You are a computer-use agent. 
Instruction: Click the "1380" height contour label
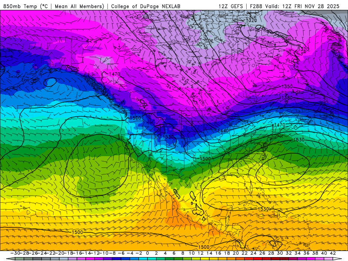click(287, 97)
